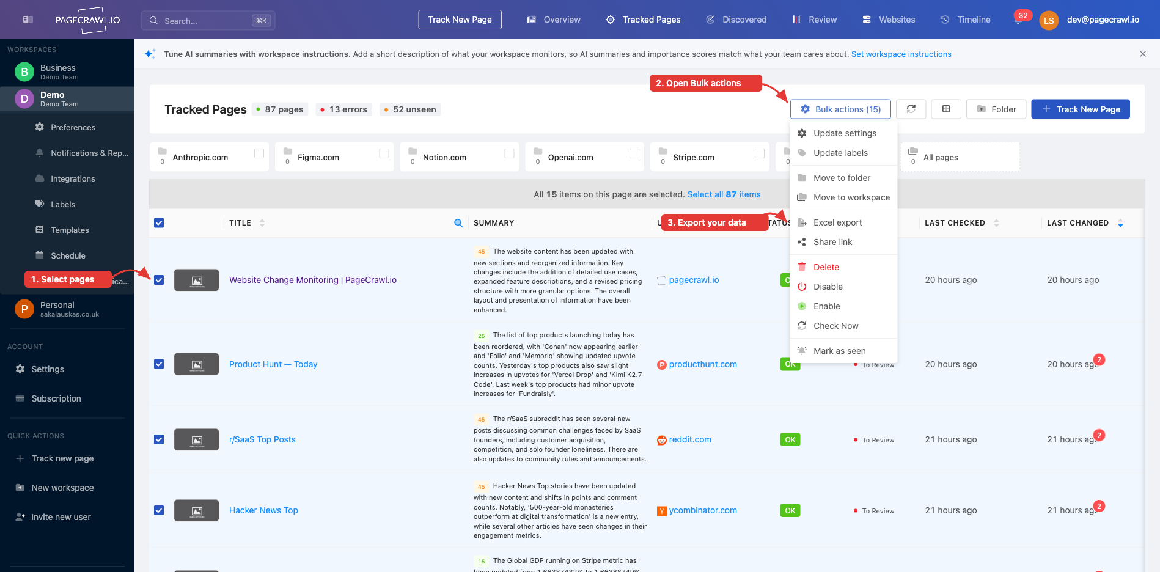Image resolution: width=1160 pixels, height=572 pixels.
Task: Sort by LAST CHECKED column arrows
Action: pyautogui.click(x=997, y=223)
